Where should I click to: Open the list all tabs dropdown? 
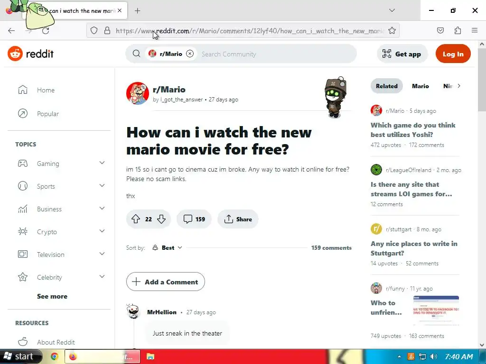[392, 10]
